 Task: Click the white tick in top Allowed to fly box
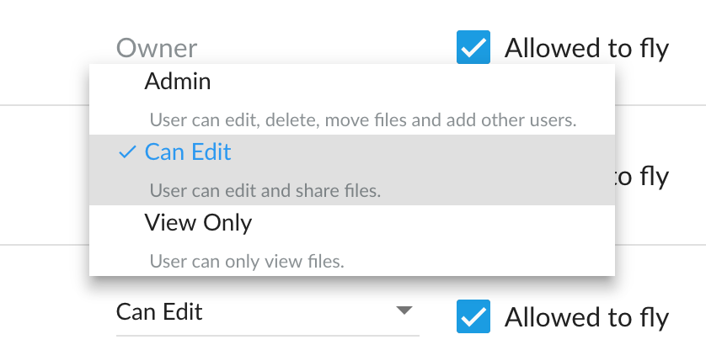coord(473,48)
